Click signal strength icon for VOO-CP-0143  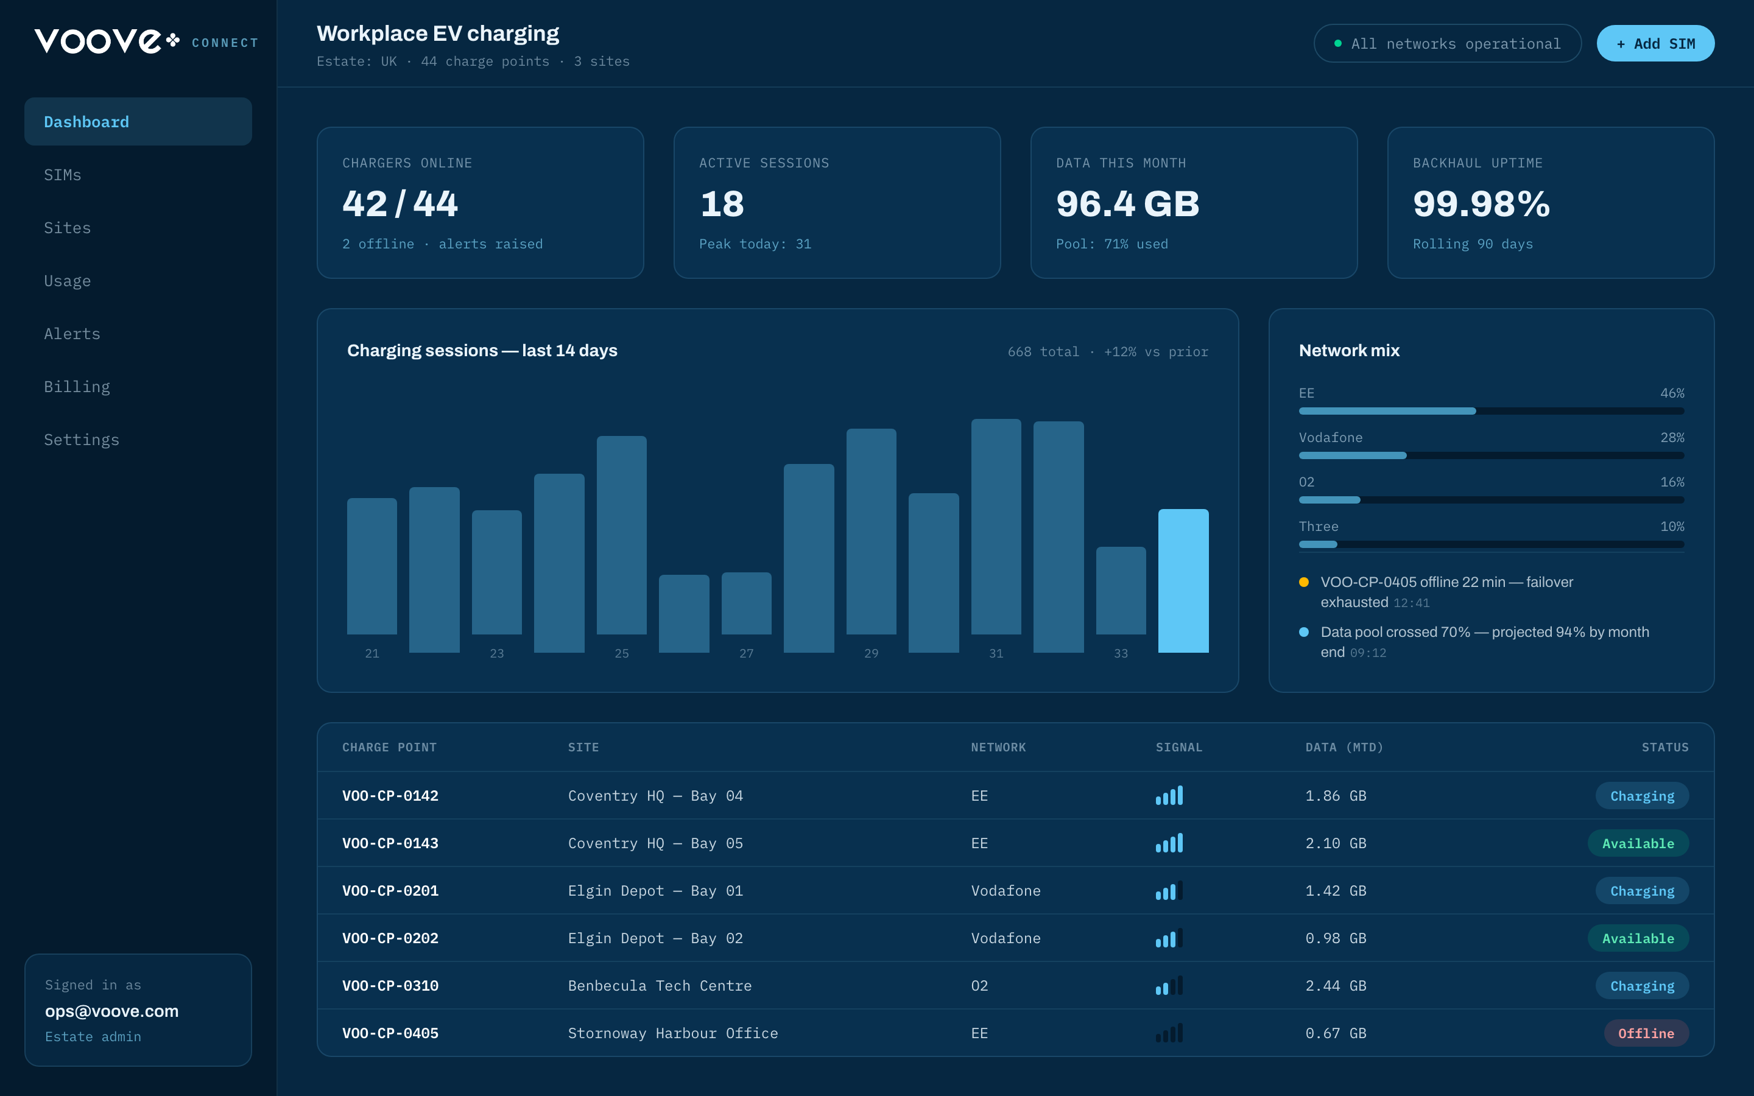tap(1169, 842)
